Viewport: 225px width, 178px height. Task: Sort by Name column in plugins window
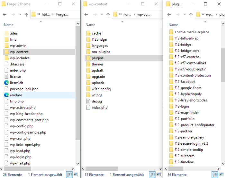173,25
